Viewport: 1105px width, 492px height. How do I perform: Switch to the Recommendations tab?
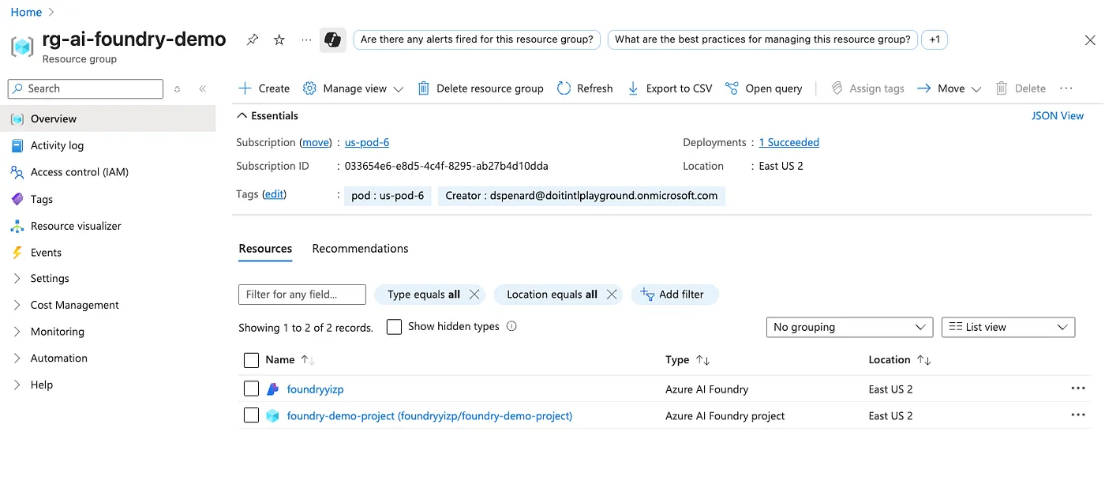(x=360, y=249)
